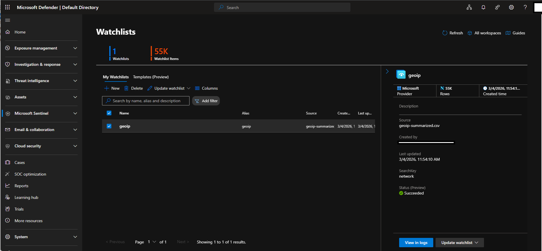Click the Succeeded status text
Image resolution: width=542 pixels, height=251 pixels.
pos(414,193)
